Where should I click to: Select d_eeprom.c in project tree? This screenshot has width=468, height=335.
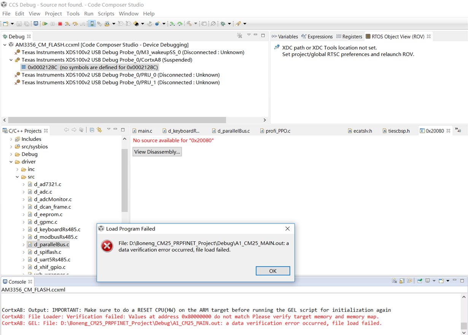[x=48, y=214]
